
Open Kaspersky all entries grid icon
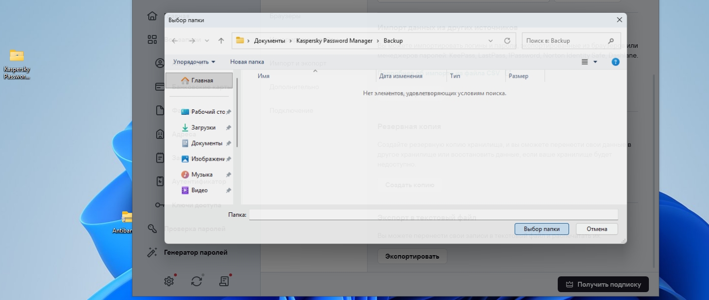[152, 40]
